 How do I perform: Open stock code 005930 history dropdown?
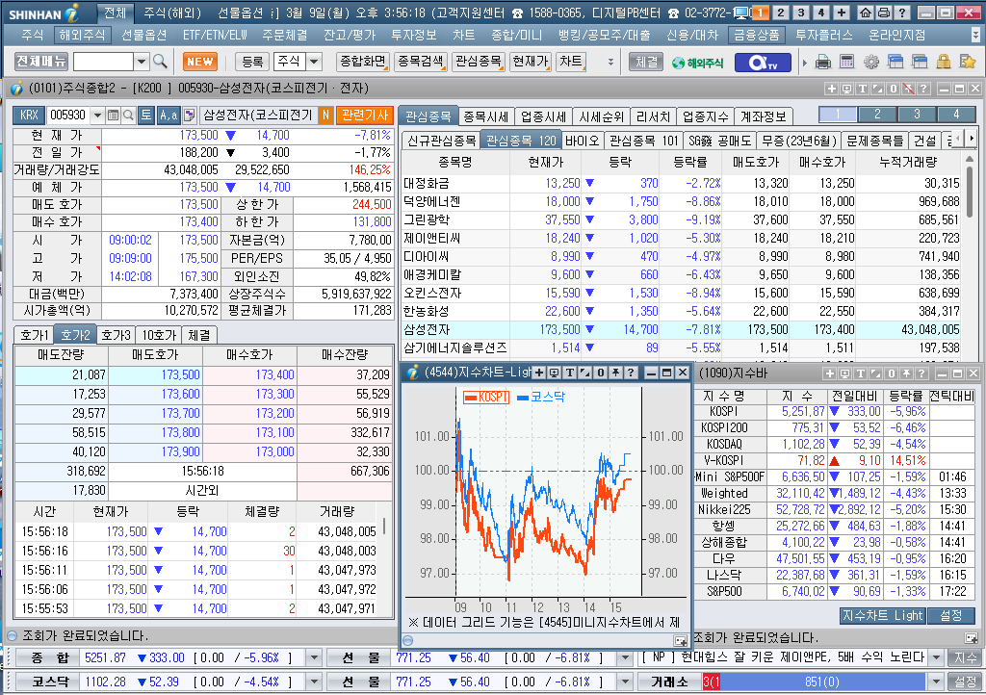pos(97,115)
